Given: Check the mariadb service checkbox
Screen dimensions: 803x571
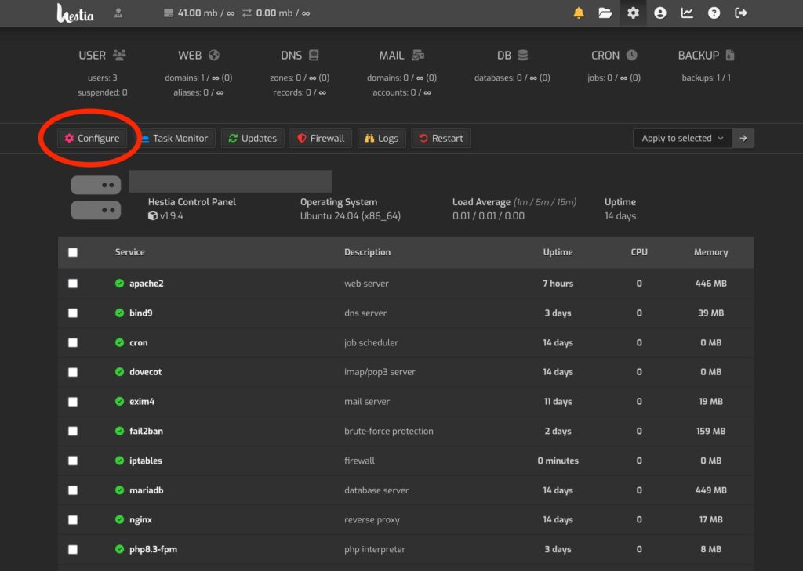Looking at the screenshot, I should pyautogui.click(x=73, y=490).
